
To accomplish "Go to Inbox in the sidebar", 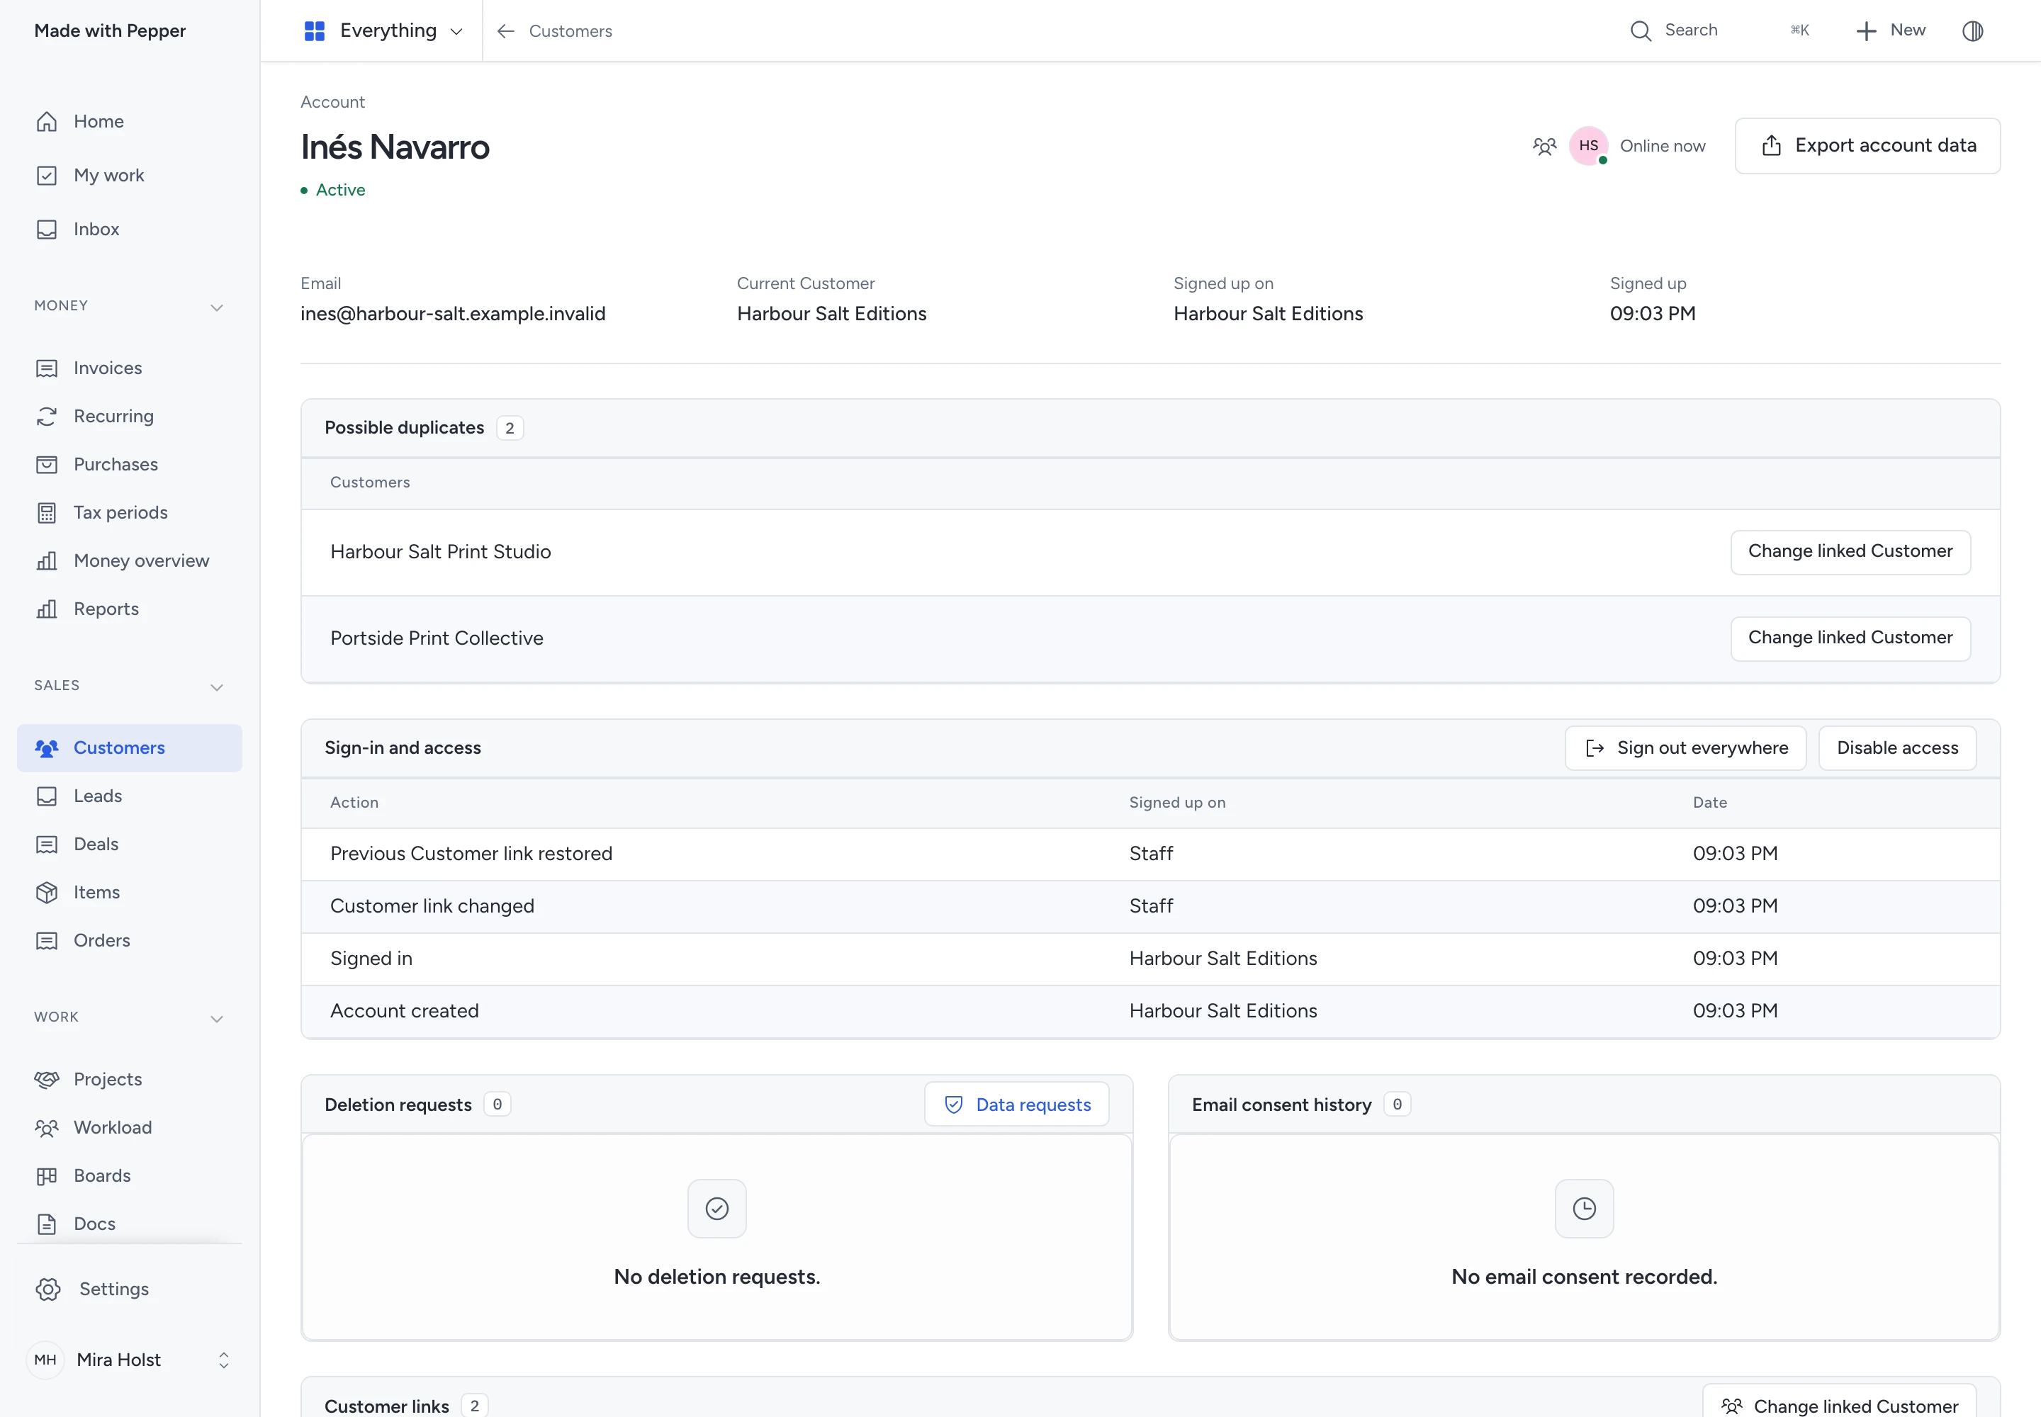I will point(130,229).
